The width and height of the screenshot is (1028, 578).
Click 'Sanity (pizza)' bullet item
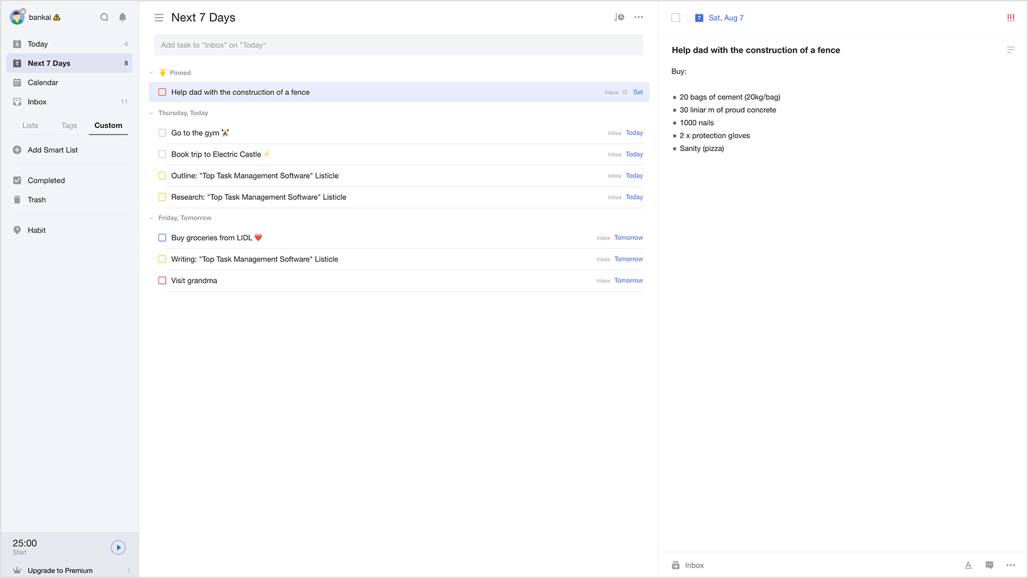(702, 149)
